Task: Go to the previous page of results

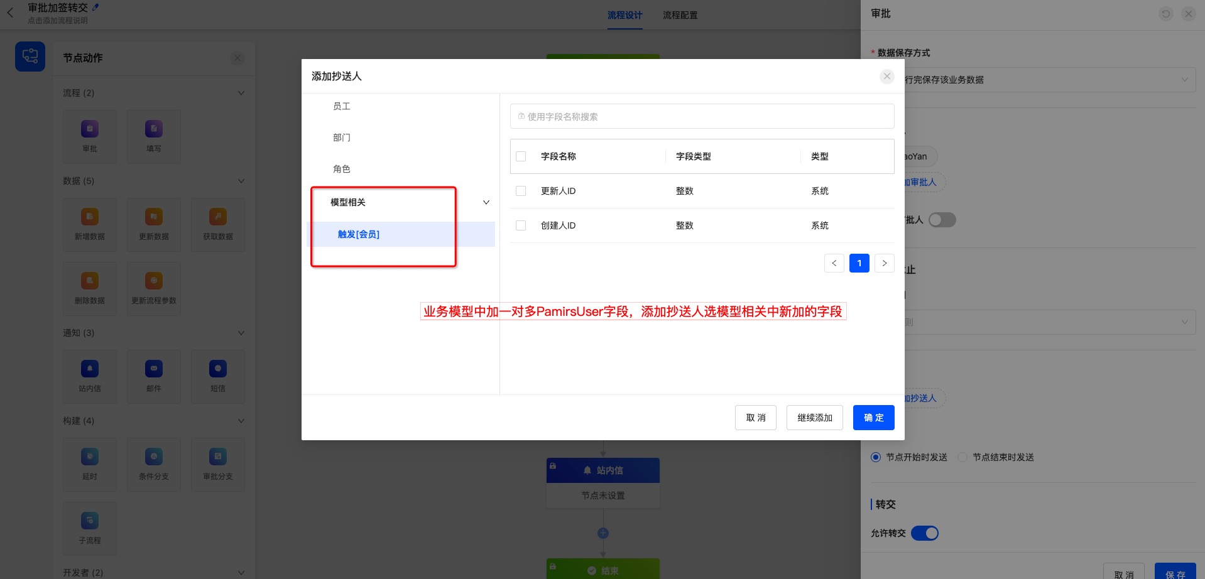Action: (x=834, y=263)
